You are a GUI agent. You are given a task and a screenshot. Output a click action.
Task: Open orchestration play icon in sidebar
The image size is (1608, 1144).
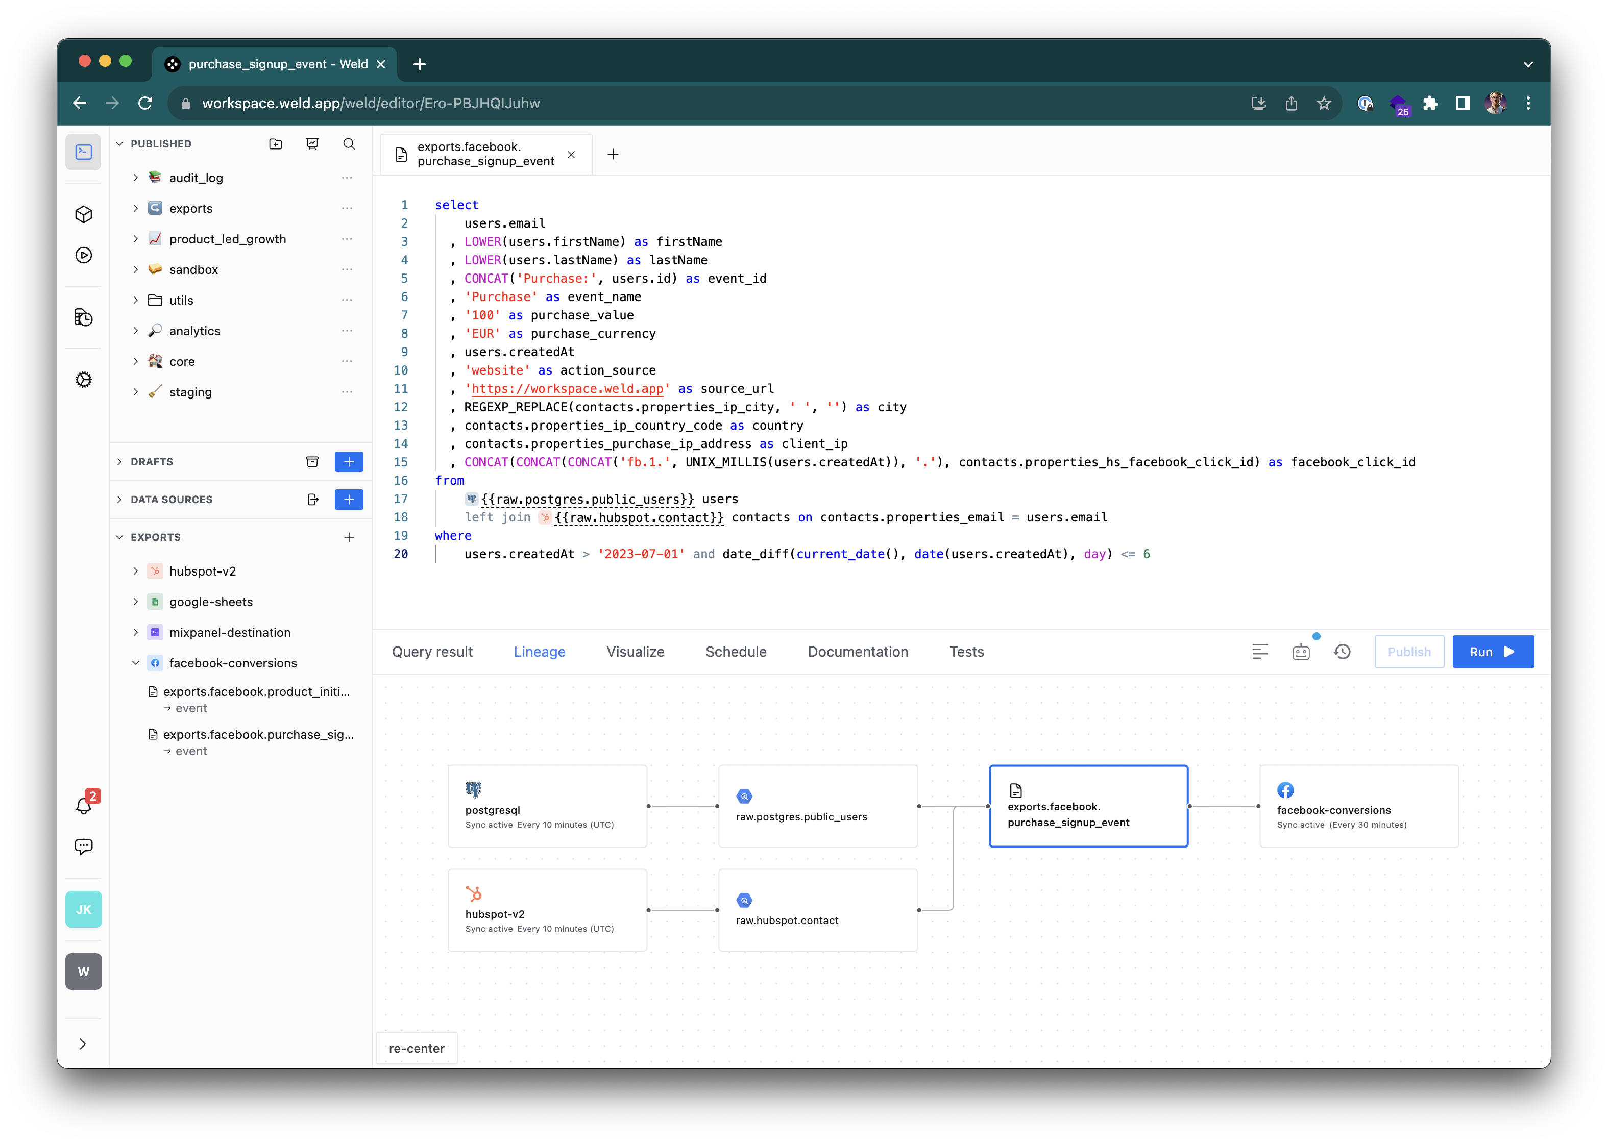point(84,255)
